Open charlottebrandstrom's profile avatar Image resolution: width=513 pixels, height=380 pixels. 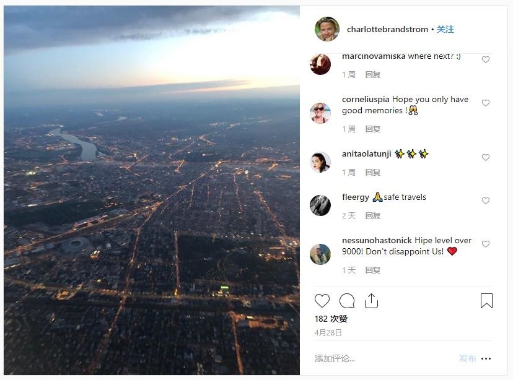[x=327, y=29]
